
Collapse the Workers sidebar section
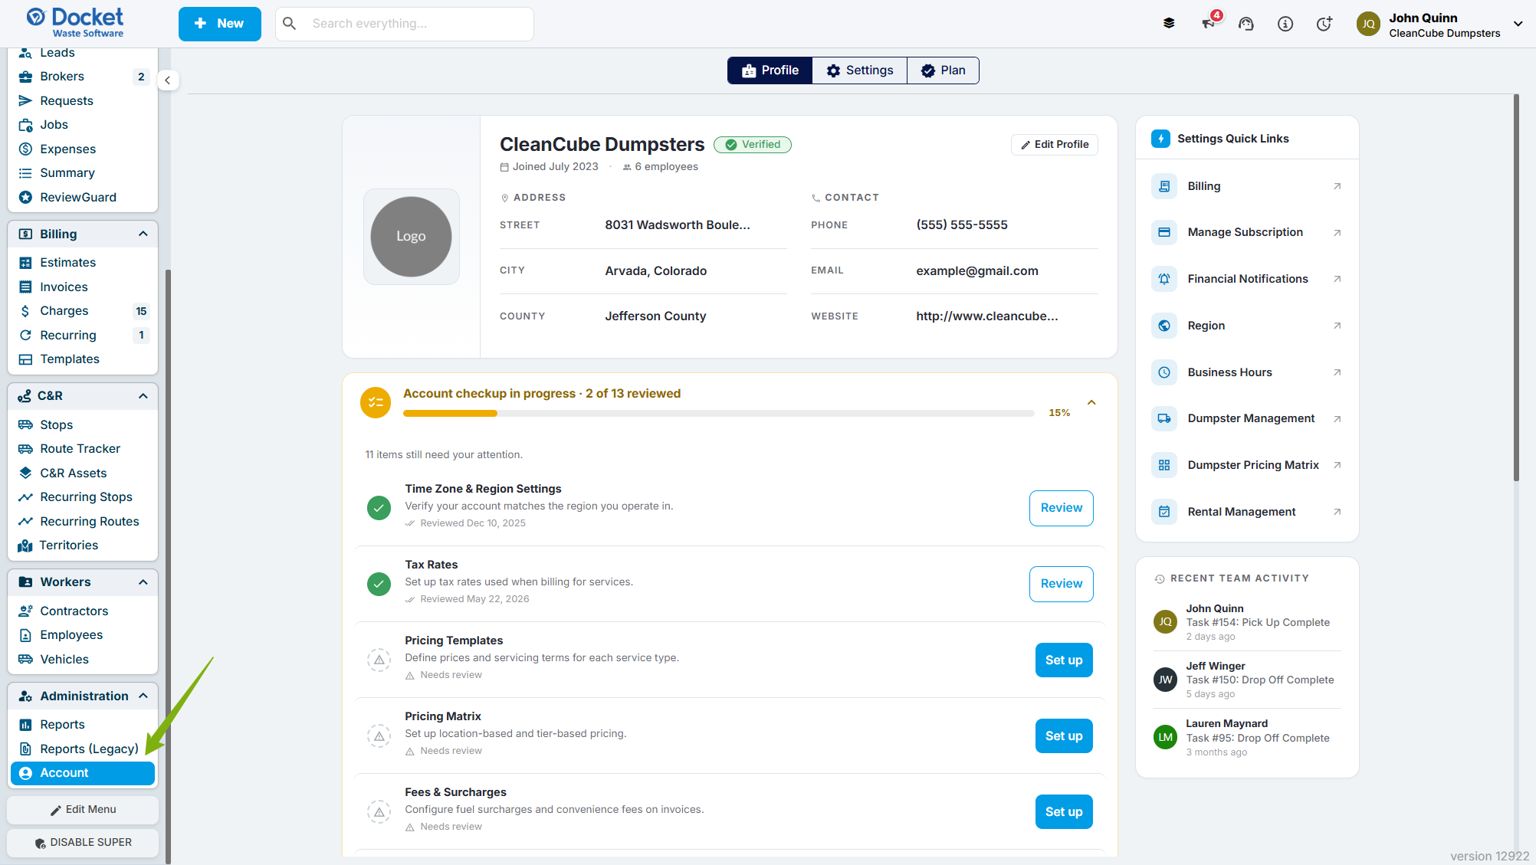point(143,582)
